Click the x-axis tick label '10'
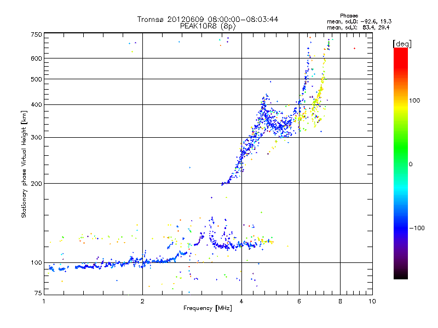Viewport: 438px width, 328px height. (372, 301)
